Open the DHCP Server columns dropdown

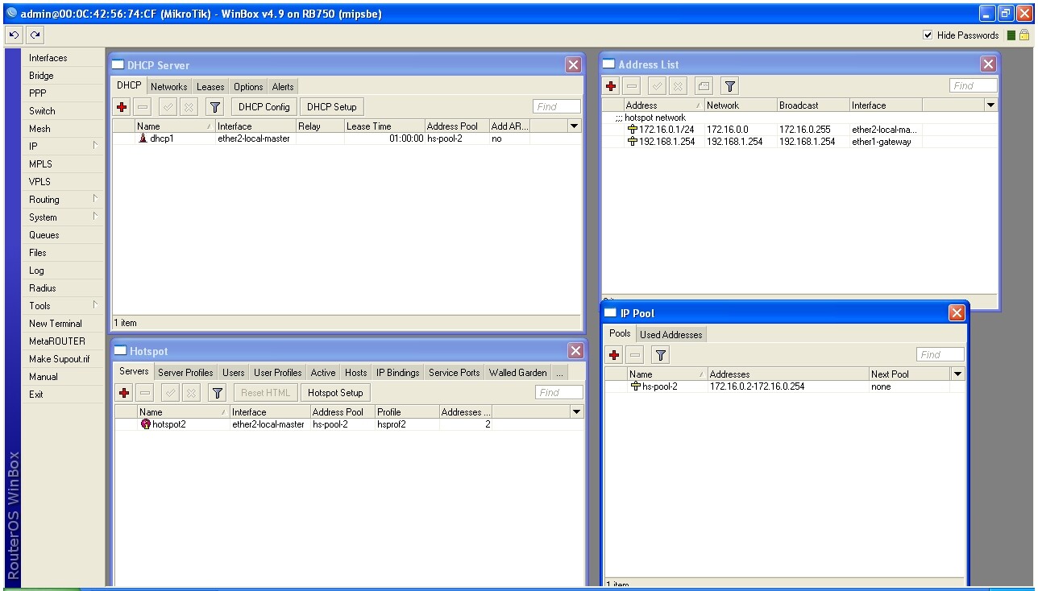click(x=575, y=126)
